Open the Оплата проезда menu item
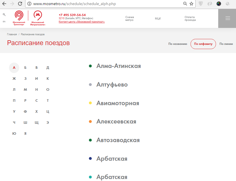This screenshot has height=181, width=236. click(190, 19)
